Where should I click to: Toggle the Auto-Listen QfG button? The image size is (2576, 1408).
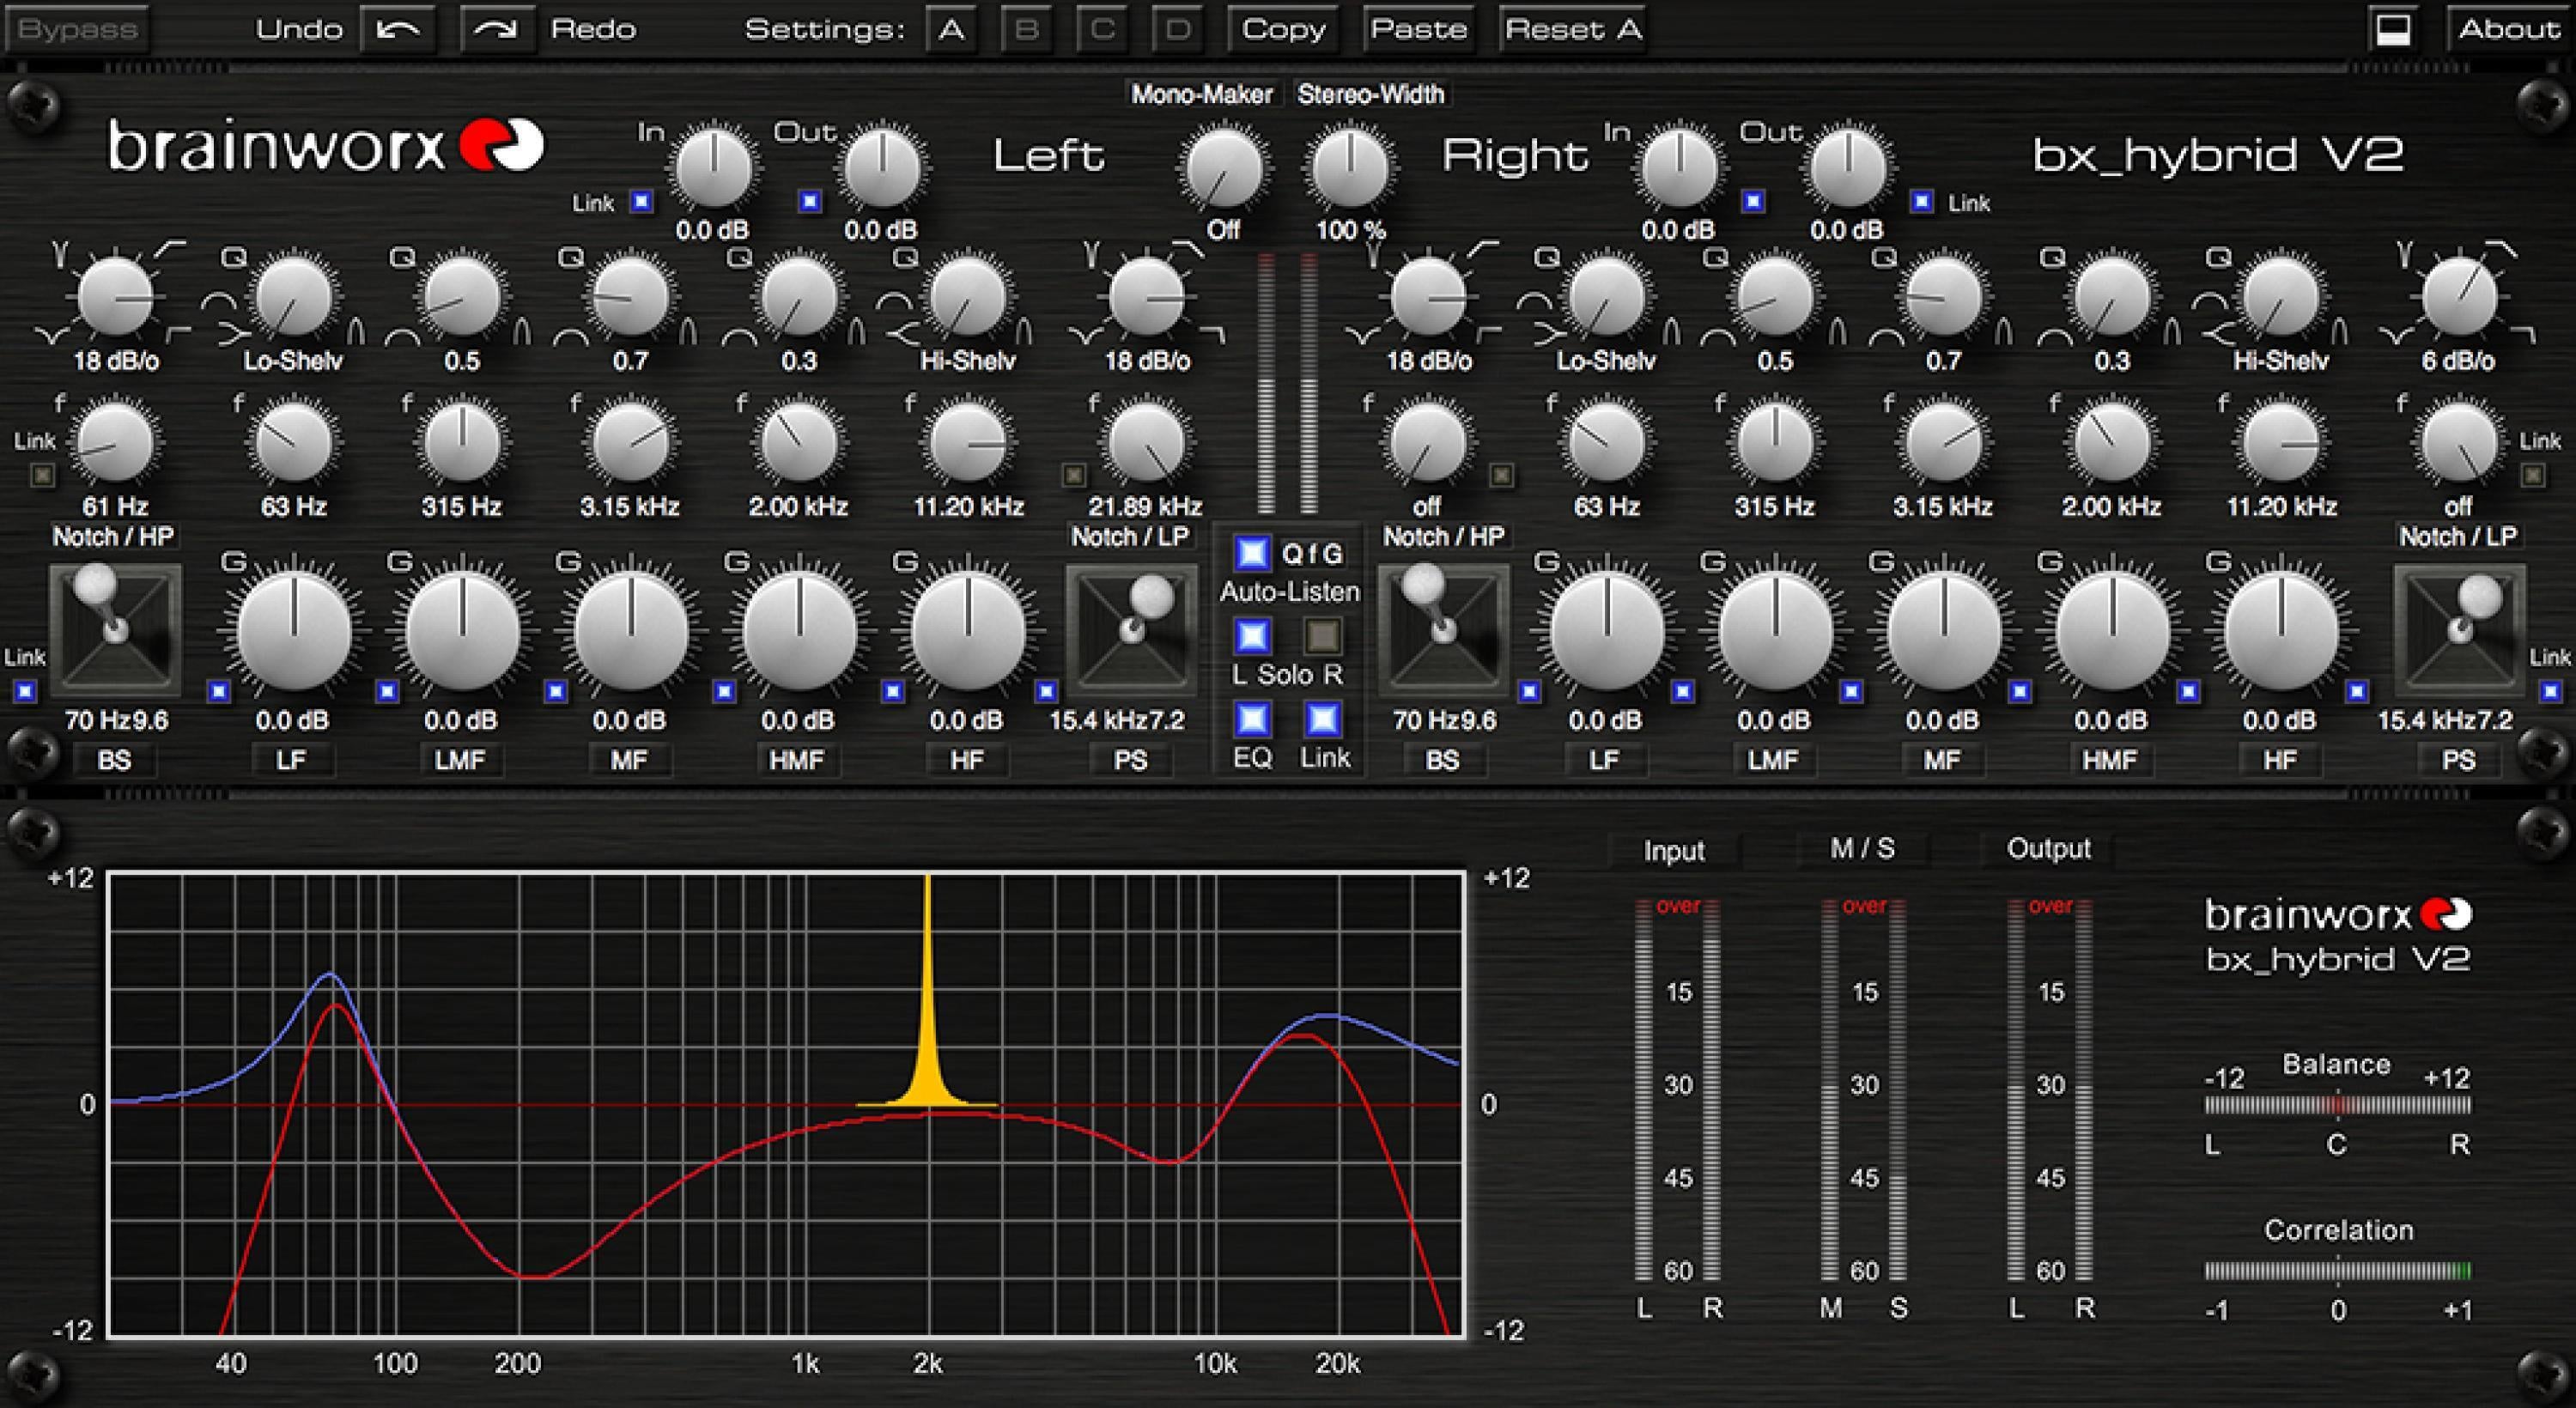pyautogui.click(x=1252, y=553)
